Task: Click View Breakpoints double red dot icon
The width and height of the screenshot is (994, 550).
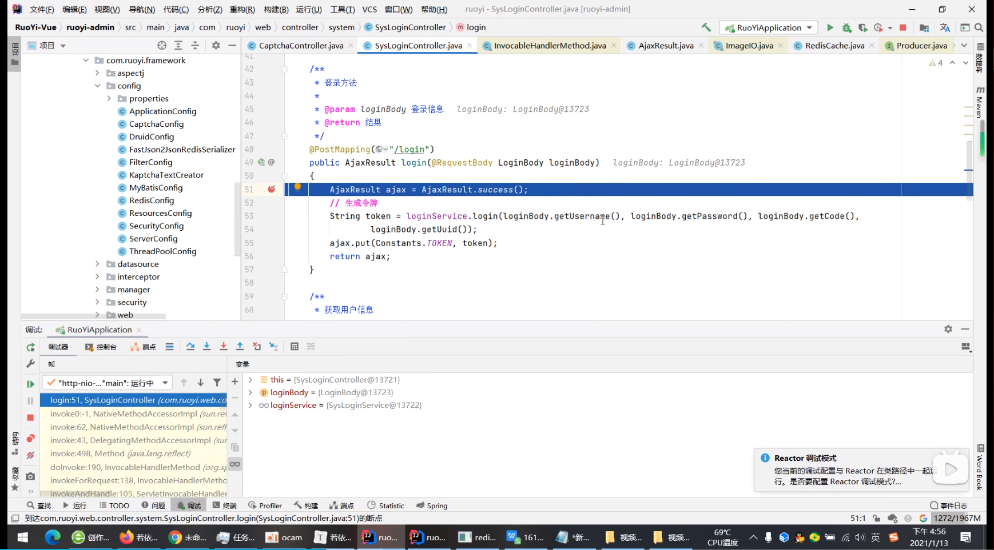Action: coord(30,438)
